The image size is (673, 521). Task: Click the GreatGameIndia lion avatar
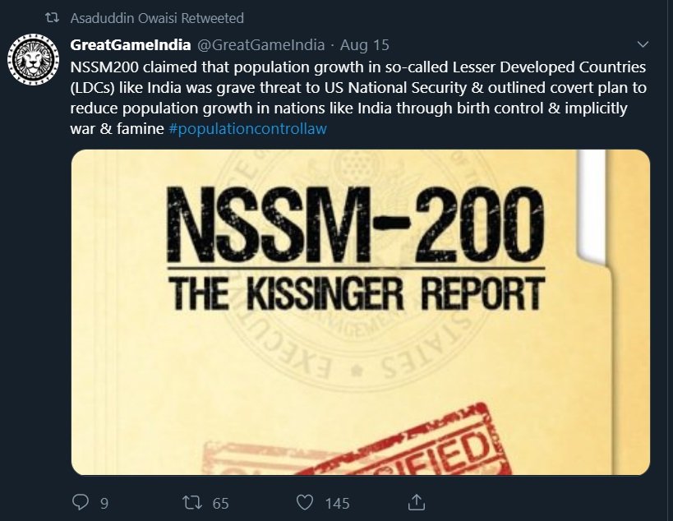tap(34, 63)
